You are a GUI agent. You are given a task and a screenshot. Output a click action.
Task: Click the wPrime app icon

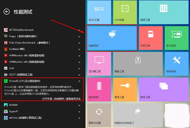6,118
